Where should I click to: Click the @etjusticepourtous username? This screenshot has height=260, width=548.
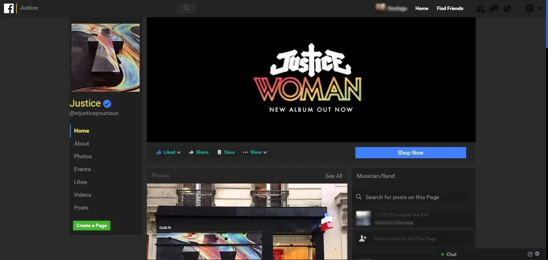[94, 113]
